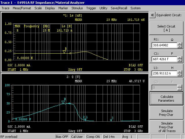Select marker 3 on the Q trace
Viewport: 185px width, 139px height.
tap(111, 120)
